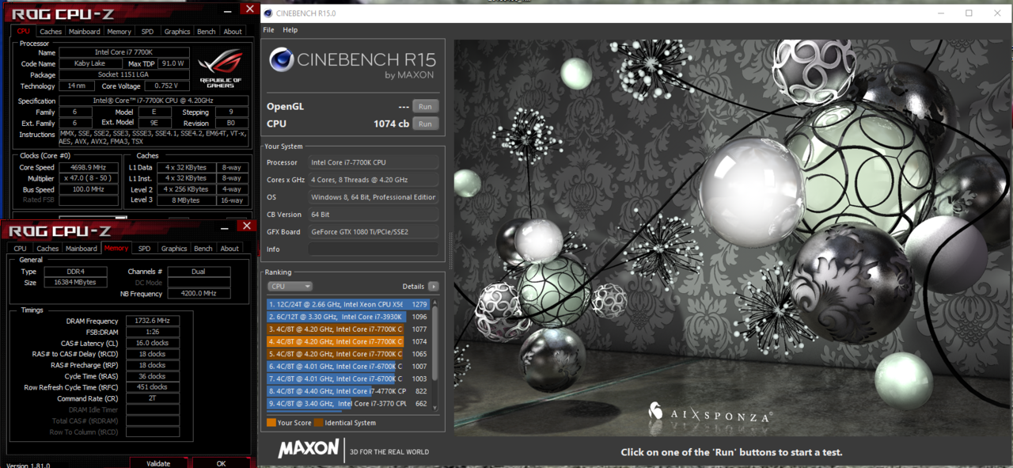Image resolution: width=1013 pixels, height=468 pixels.
Task: Click the CAS# Latency value 16.0 clocks
Action: coord(153,343)
